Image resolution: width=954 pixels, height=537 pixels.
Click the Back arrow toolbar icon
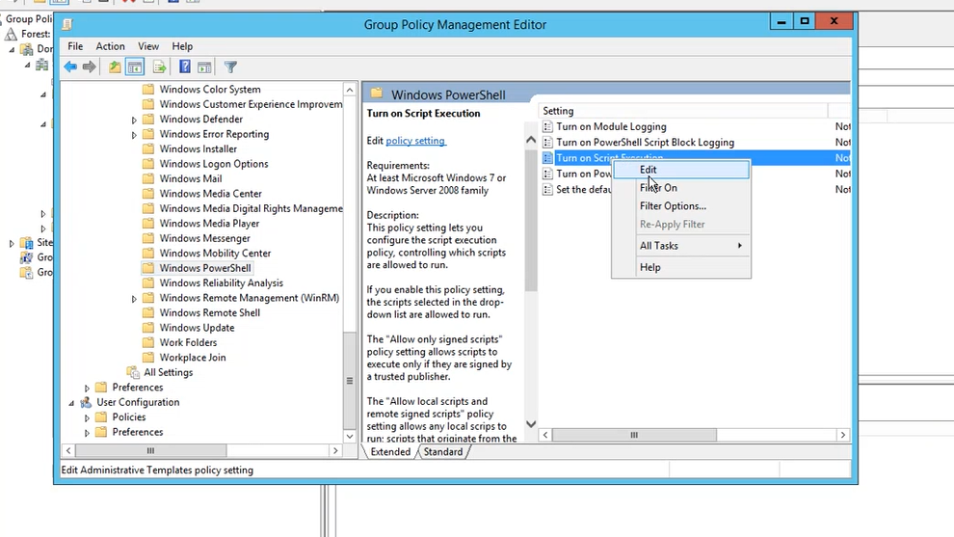(70, 67)
